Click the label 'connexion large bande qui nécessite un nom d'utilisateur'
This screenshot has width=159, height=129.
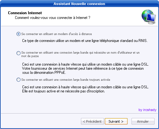[x=95, y=53]
